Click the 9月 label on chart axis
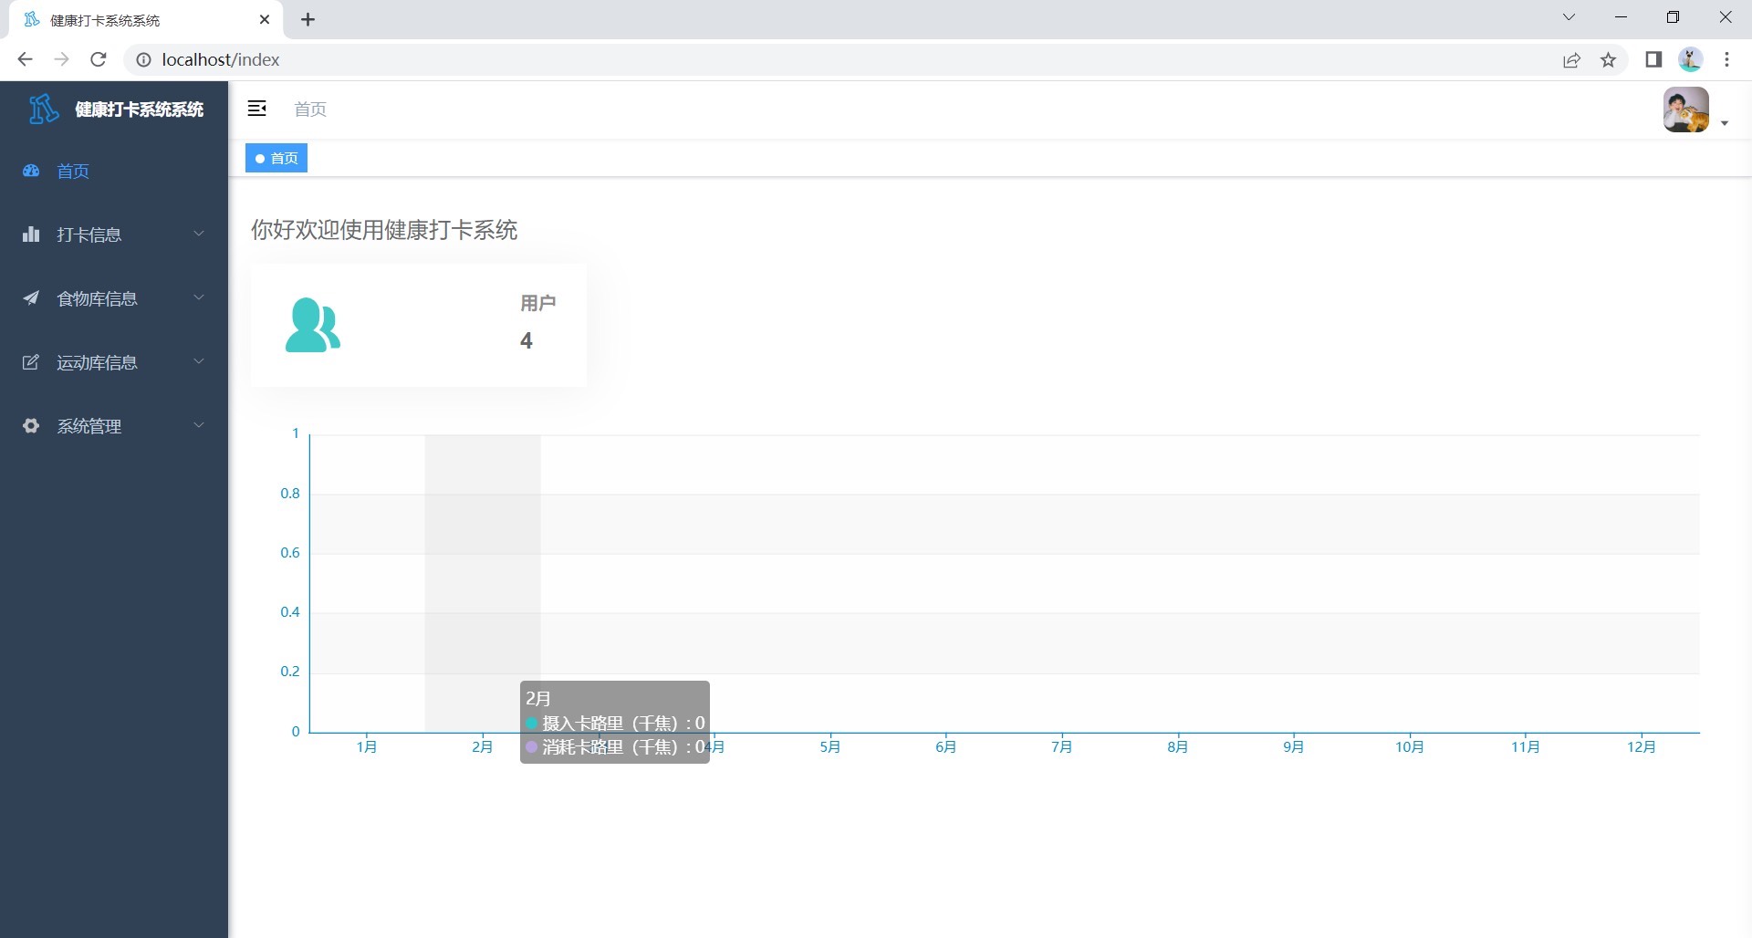 pyautogui.click(x=1294, y=747)
